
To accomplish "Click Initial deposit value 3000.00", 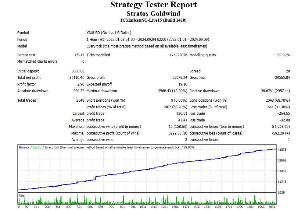I will click(x=78, y=71).
